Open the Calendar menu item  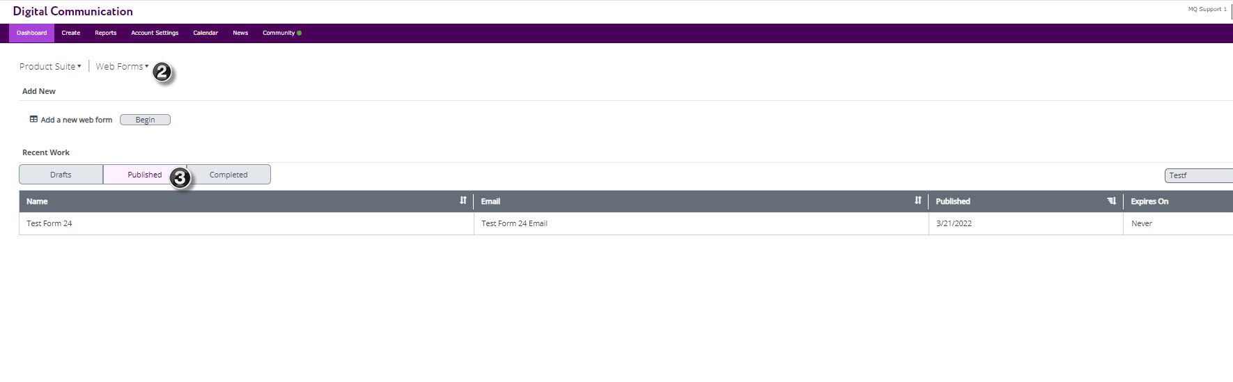(x=205, y=33)
